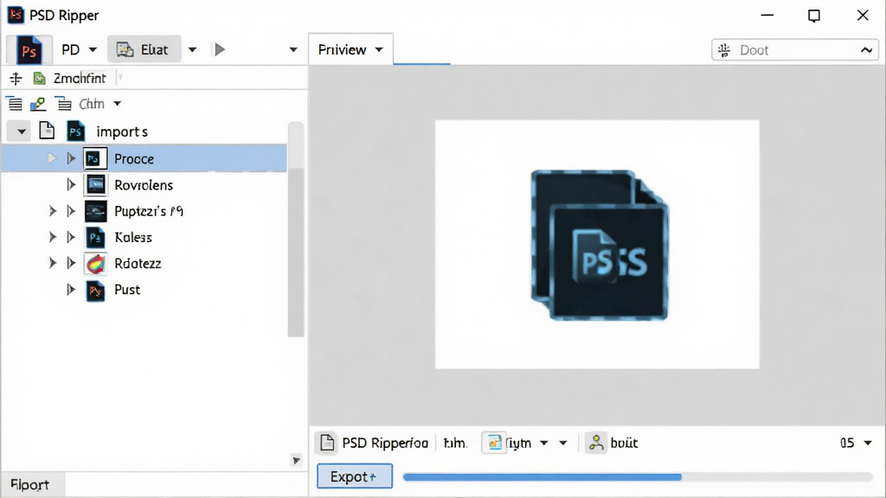886x498 pixels.
Task: Click the PSD file preview thumbnail
Action: click(599, 245)
